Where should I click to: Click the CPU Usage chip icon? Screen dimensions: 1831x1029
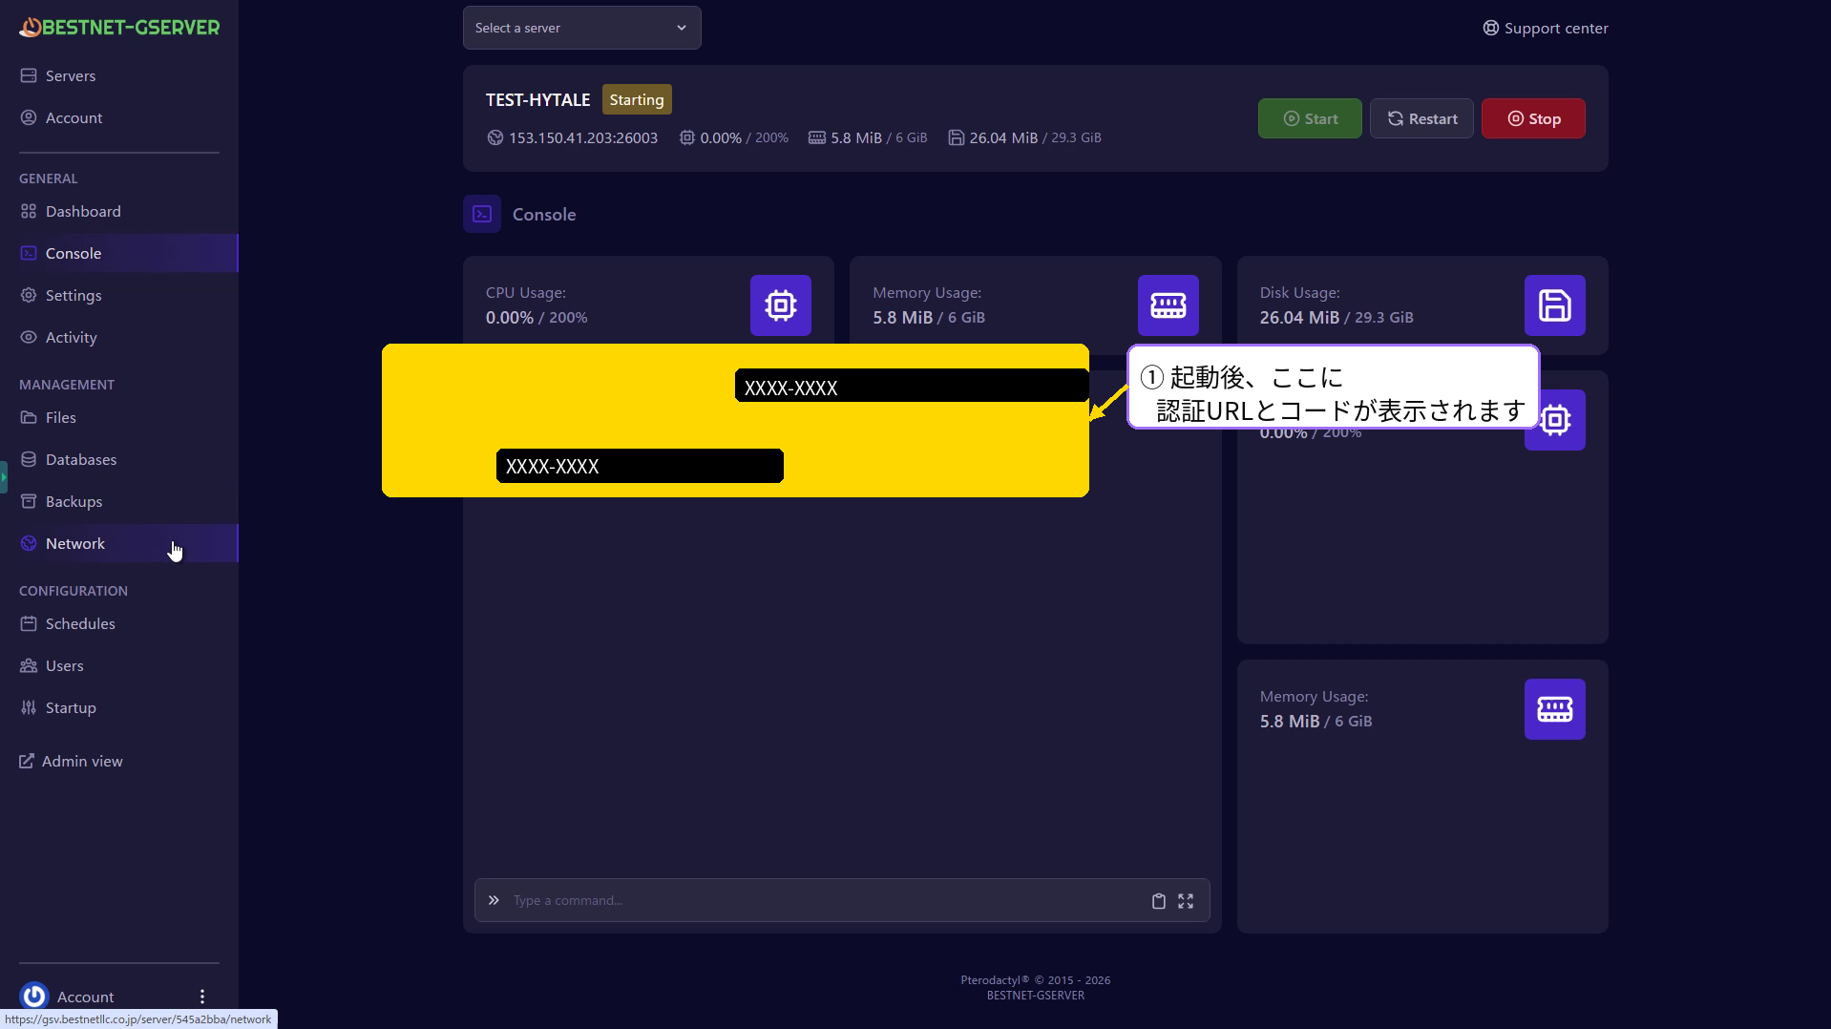(x=780, y=305)
